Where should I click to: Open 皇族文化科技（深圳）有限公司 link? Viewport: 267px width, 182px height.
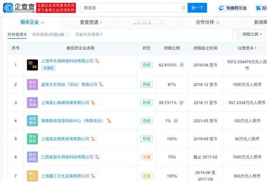point(69,85)
